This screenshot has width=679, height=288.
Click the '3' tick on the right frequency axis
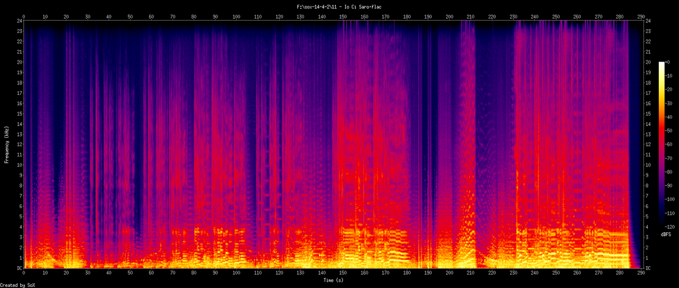pos(646,237)
